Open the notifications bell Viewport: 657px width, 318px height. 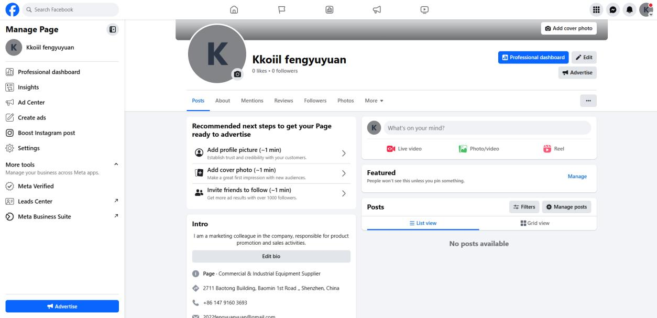tap(629, 9)
